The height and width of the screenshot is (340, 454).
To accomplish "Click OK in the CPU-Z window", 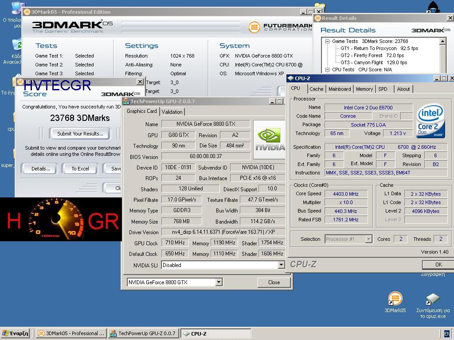I will (438, 265).
